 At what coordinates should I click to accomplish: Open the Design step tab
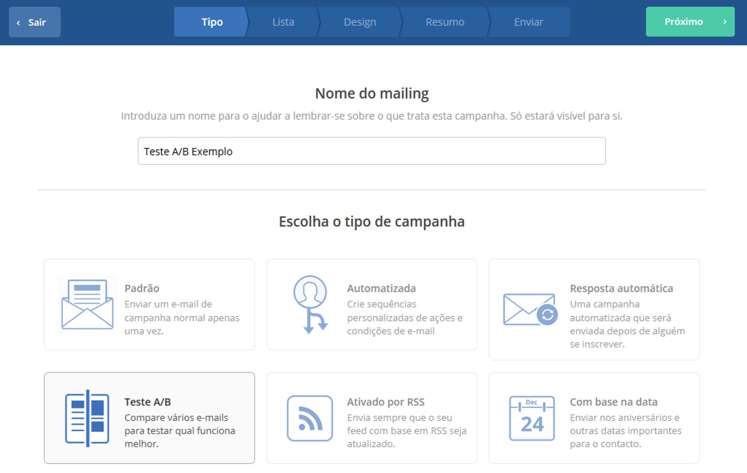pyautogui.click(x=359, y=22)
